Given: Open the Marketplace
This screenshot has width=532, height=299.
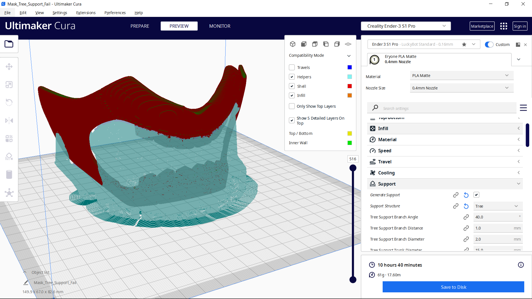Looking at the screenshot, I should 482,26.
